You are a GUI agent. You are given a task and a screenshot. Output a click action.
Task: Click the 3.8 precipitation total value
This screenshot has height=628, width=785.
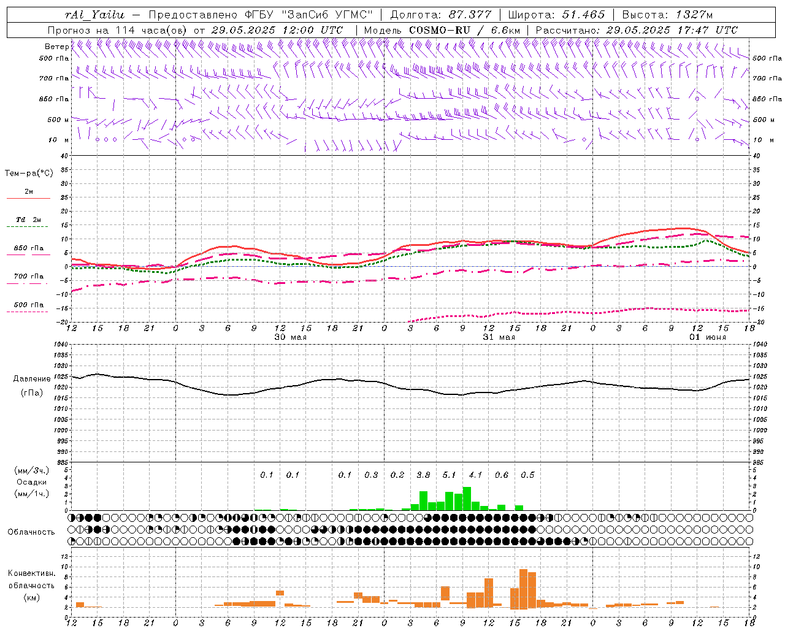423,475
